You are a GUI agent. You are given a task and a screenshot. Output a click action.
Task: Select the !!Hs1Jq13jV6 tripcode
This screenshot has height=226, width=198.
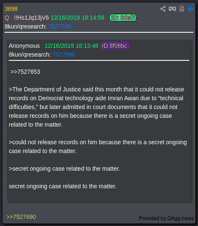(x=31, y=18)
